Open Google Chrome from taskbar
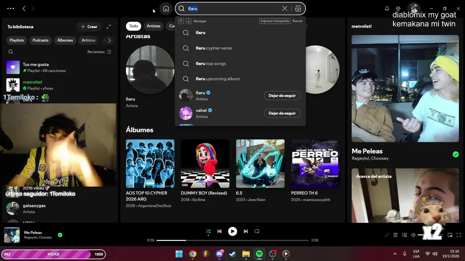Viewport: 465px width, 261px height. click(193, 254)
